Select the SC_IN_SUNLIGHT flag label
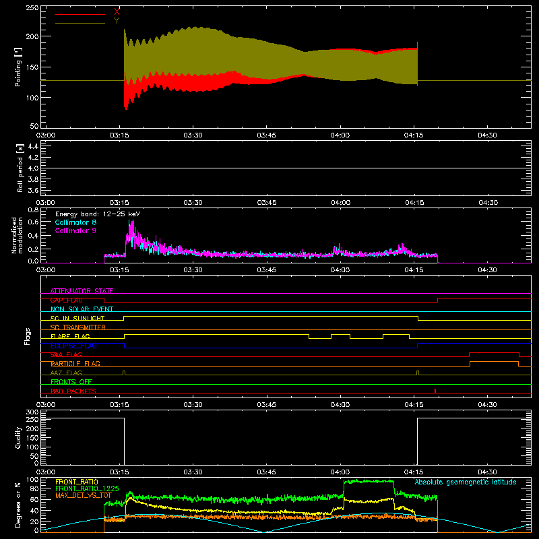This screenshot has width=539, height=539. (x=77, y=318)
